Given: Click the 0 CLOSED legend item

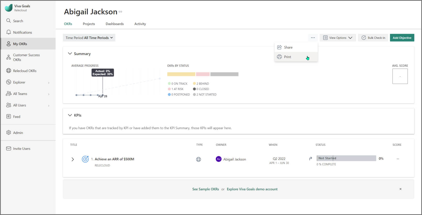Looking at the screenshot, I should tap(201, 89).
